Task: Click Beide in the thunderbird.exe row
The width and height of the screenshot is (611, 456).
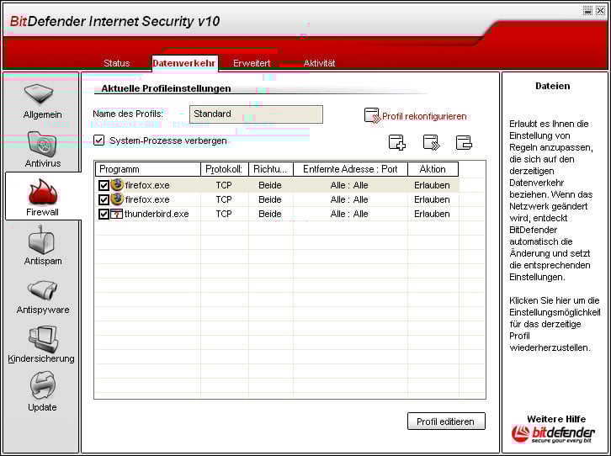Action: 270,214
